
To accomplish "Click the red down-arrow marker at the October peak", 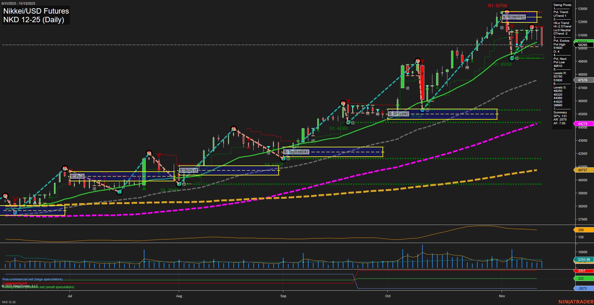I will (422, 61).
